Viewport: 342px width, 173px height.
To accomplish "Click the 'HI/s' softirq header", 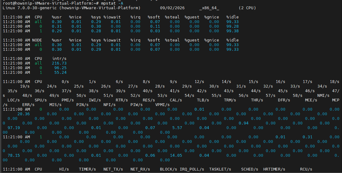I will (64, 169).
